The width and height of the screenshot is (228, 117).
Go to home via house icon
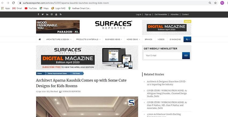(x=40, y=39)
